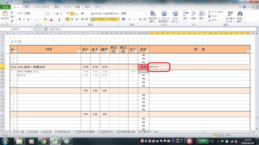Screen dimensions: 259x145
Task: Click the Format cells (書式) icon
Action: 201,14
